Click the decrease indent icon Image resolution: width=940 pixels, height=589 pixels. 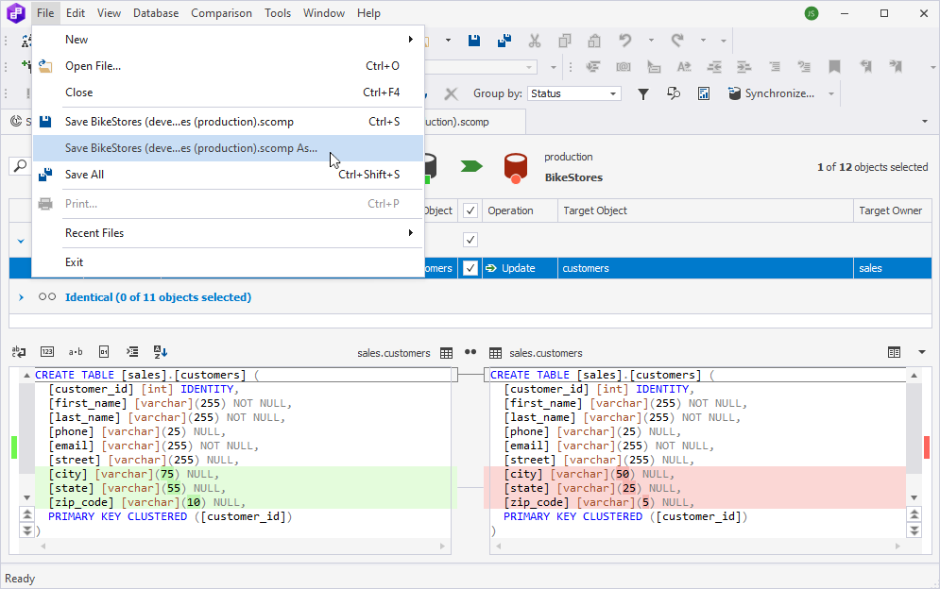(714, 66)
